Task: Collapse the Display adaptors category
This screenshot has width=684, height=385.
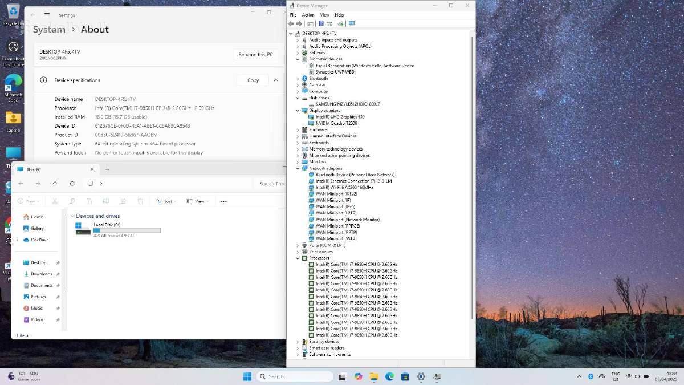Action: 298,110
